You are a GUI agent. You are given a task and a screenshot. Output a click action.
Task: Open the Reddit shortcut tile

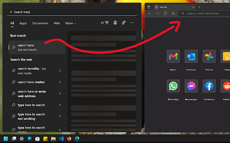pos(226,86)
